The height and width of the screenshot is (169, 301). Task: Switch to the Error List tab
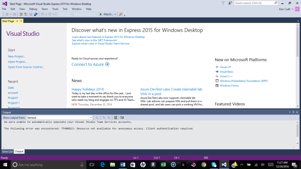[7, 152]
